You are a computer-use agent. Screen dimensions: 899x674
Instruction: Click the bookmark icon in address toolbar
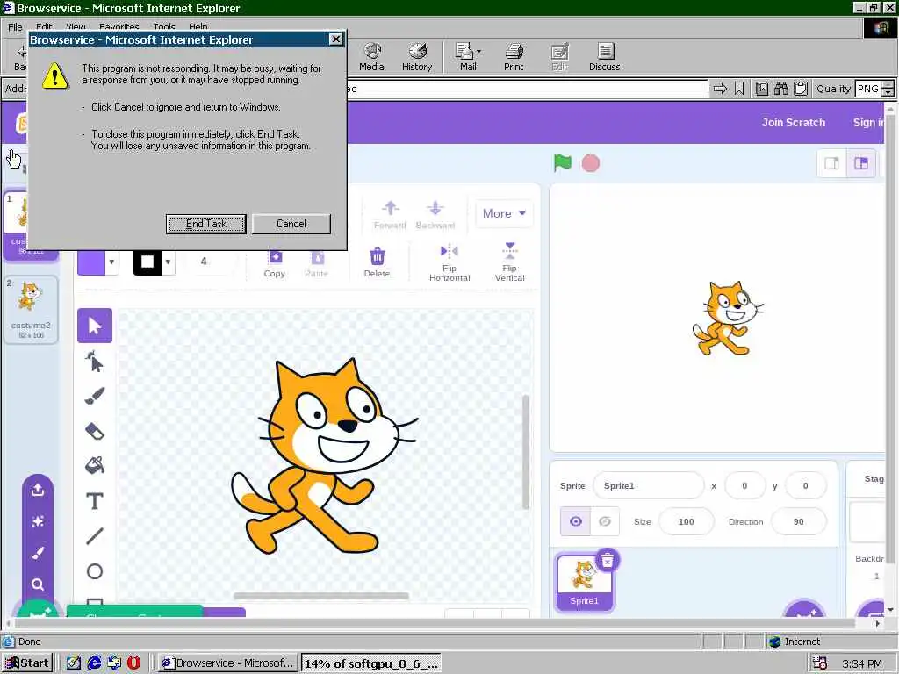[x=739, y=89]
